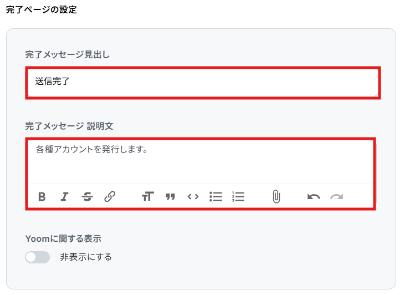Redo the last undone edit

click(336, 197)
